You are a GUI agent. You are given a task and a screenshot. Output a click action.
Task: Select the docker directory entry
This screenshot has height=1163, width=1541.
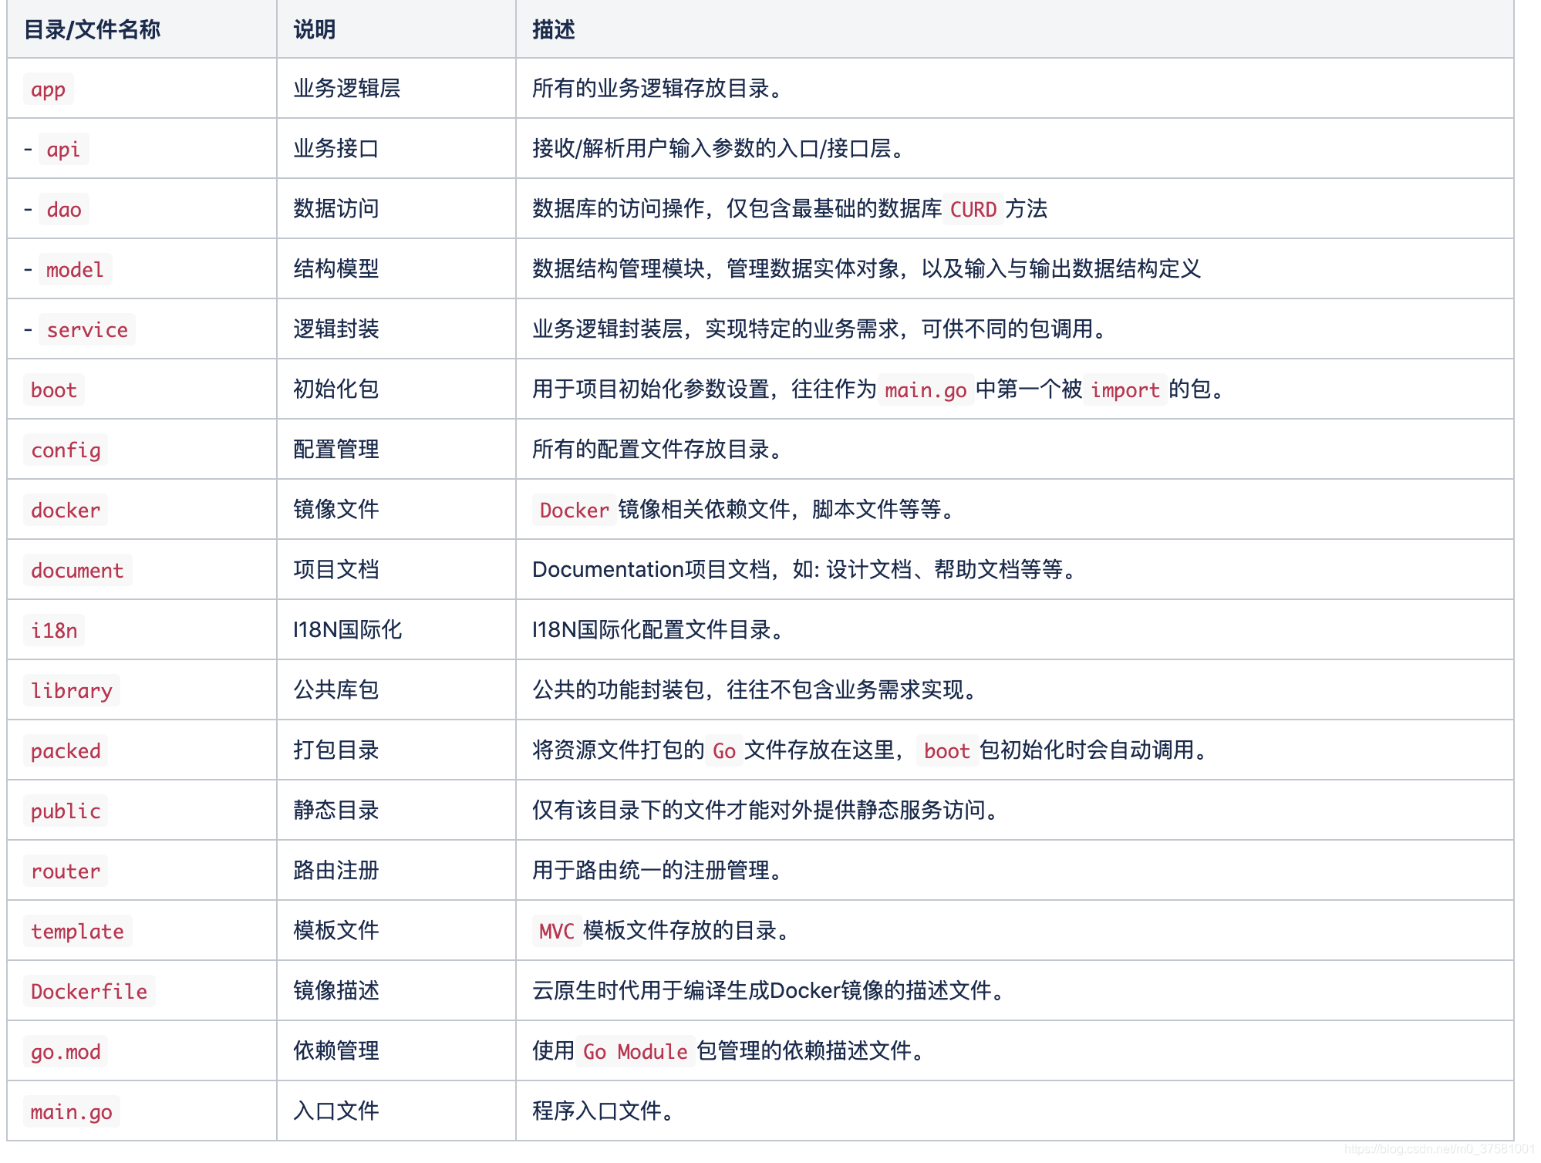[x=65, y=510]
